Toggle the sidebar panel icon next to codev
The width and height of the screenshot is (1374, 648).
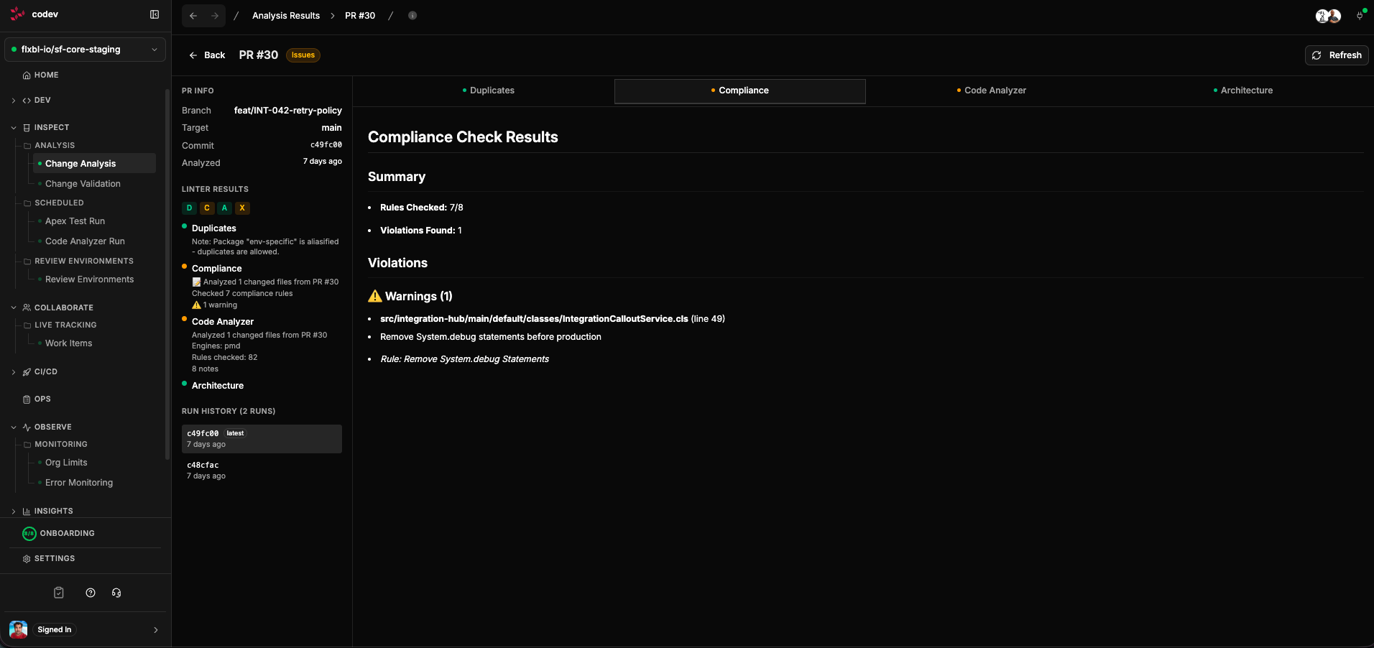[155, 14]
